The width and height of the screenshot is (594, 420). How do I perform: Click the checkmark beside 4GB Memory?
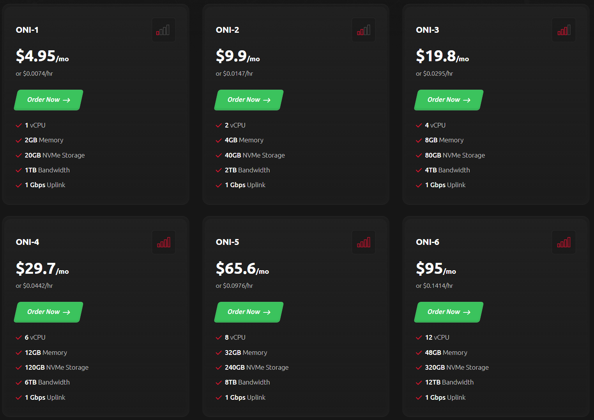point(219,140)
